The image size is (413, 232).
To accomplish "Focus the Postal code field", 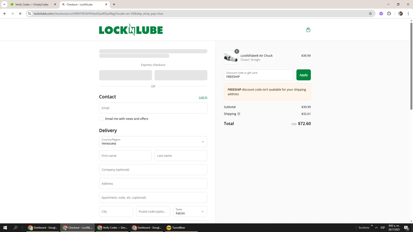I will tap(153, 212).
